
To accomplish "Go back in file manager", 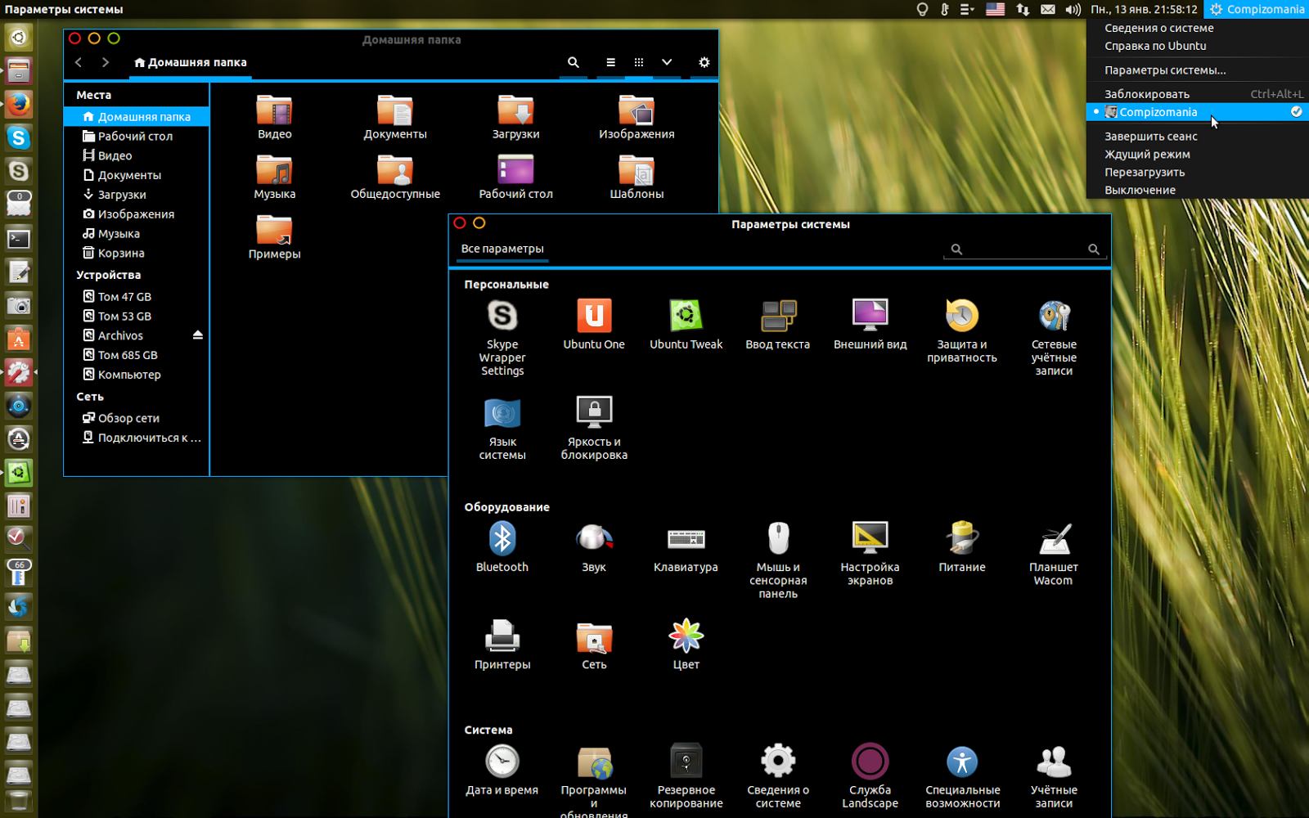I will [x=79, y=62].
